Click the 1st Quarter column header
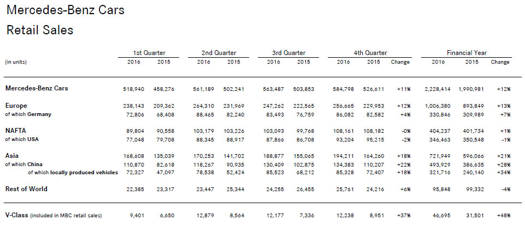 coord(149,53)
